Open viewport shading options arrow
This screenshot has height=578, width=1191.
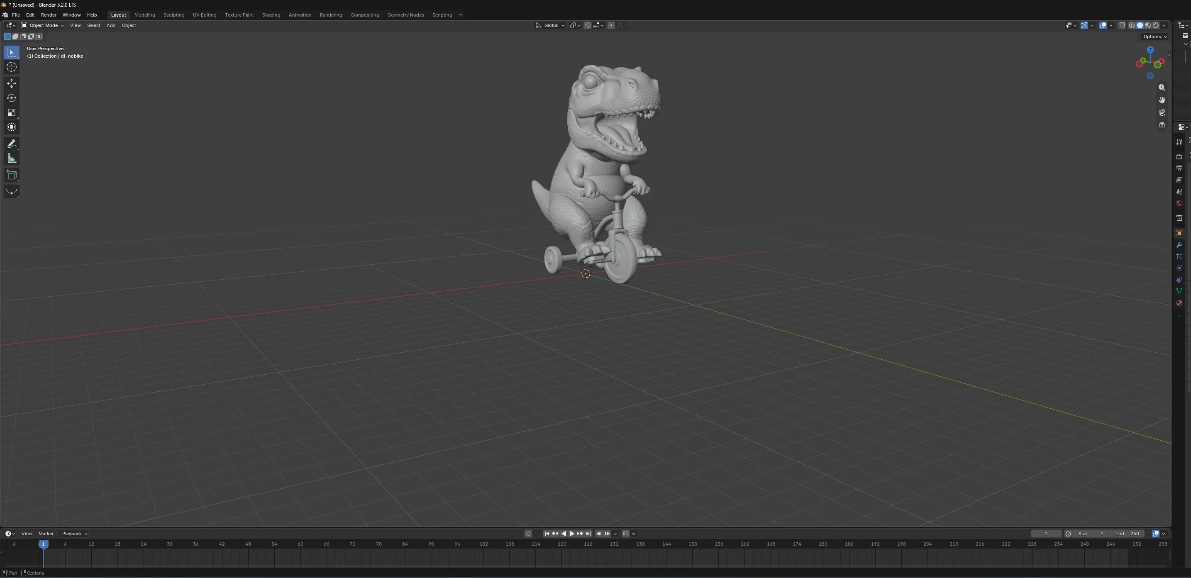click(1164, 25)
